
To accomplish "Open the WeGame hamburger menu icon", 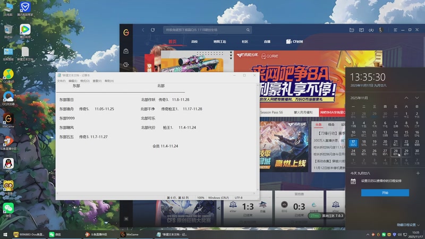I will [x=395, y=30].
